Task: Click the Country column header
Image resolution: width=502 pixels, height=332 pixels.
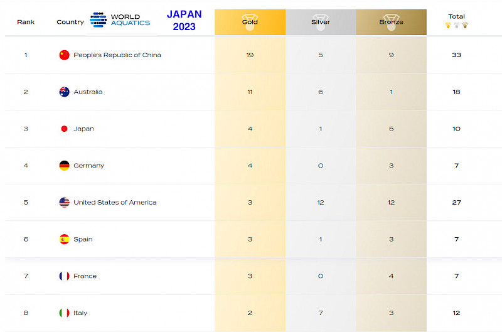Action: pos(70,22)
